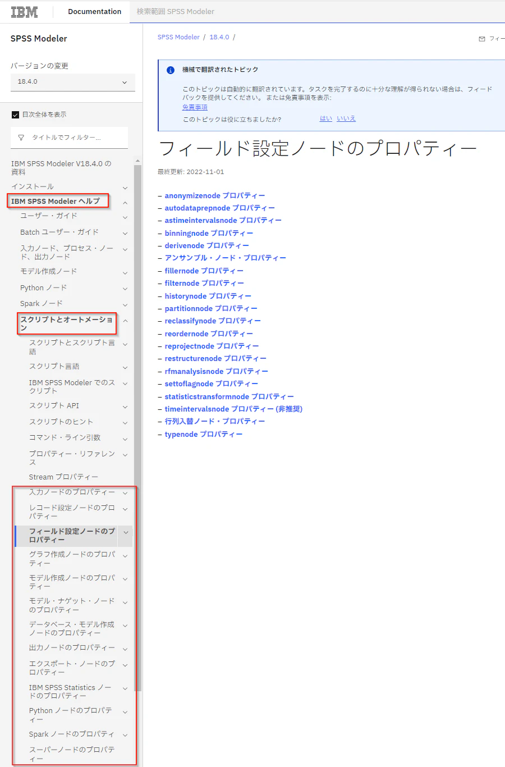Open fillernode プロパティー link
The width and height of the screenshot is (505, 767).
[x=204, y=271]
